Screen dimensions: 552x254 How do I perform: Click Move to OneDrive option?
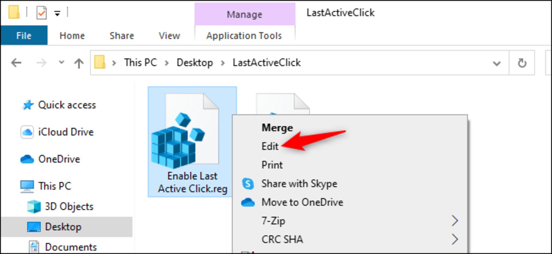tap(302, 202)
